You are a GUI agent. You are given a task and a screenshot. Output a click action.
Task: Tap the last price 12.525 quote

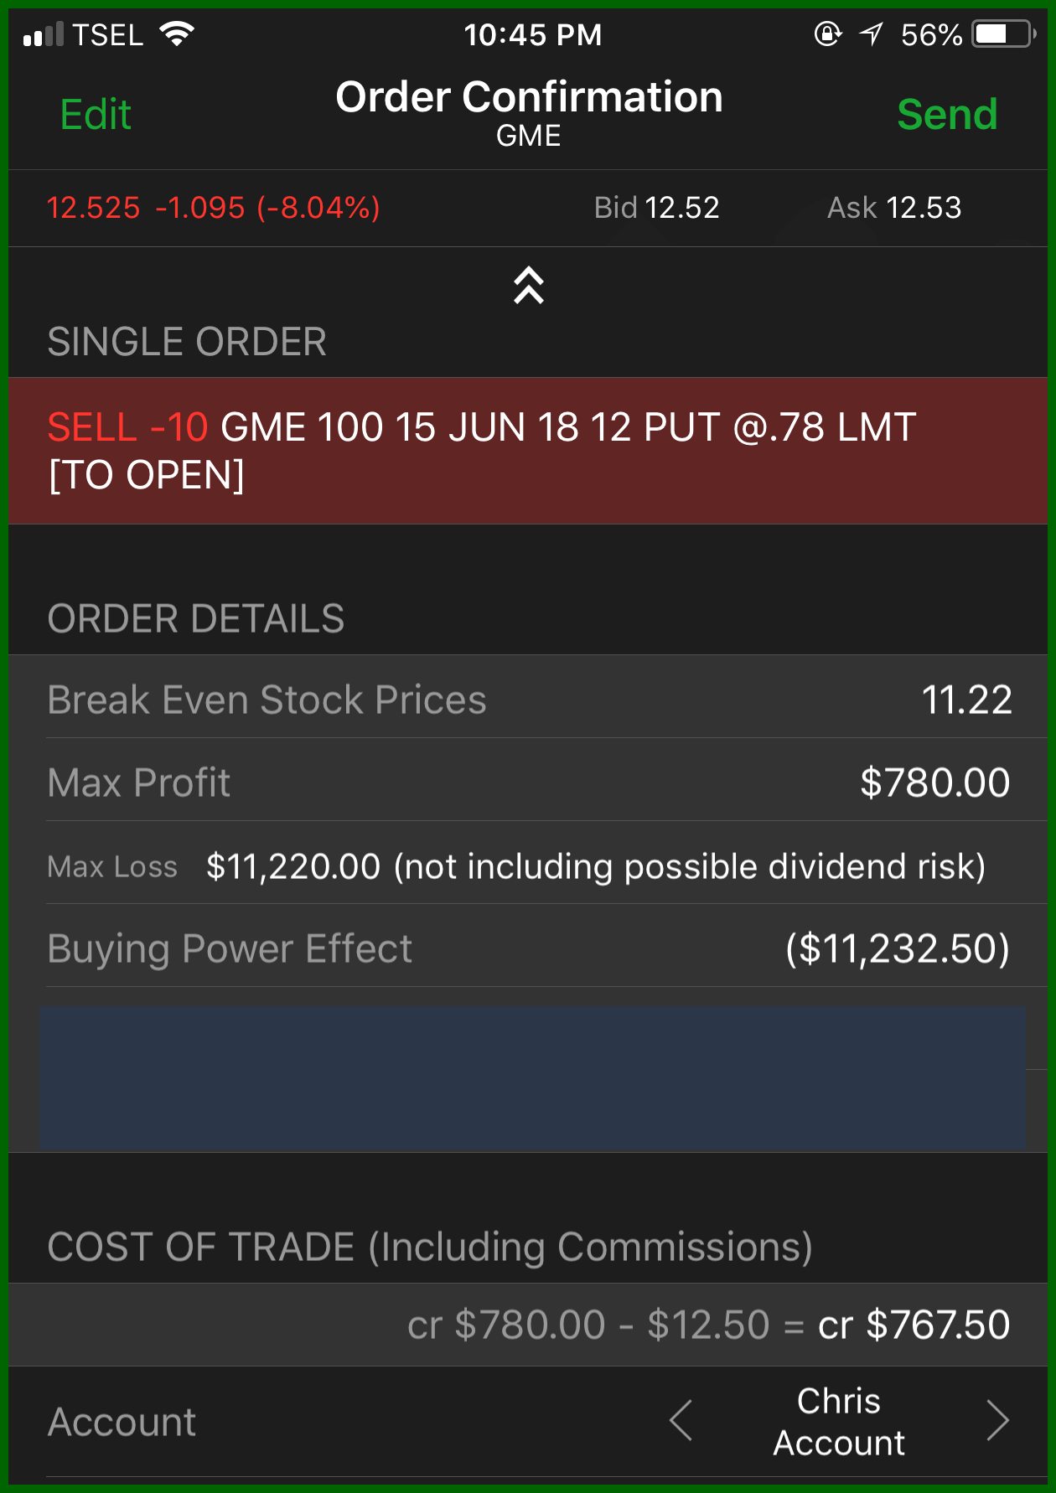pos(93,208)
